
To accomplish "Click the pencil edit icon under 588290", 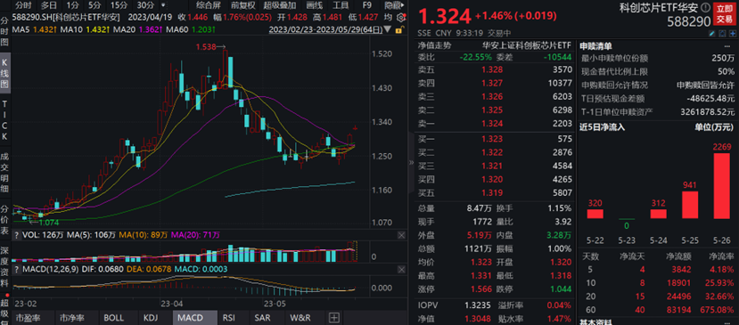I will pyautogui.click(x=712, y=34).
